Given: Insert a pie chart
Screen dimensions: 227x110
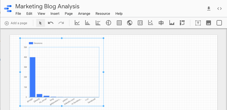Looking at the screenshot, I should (108, 23).
